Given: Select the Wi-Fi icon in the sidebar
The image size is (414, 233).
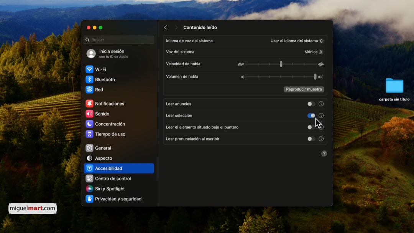Looking at the screenshot, I should 89,69.
